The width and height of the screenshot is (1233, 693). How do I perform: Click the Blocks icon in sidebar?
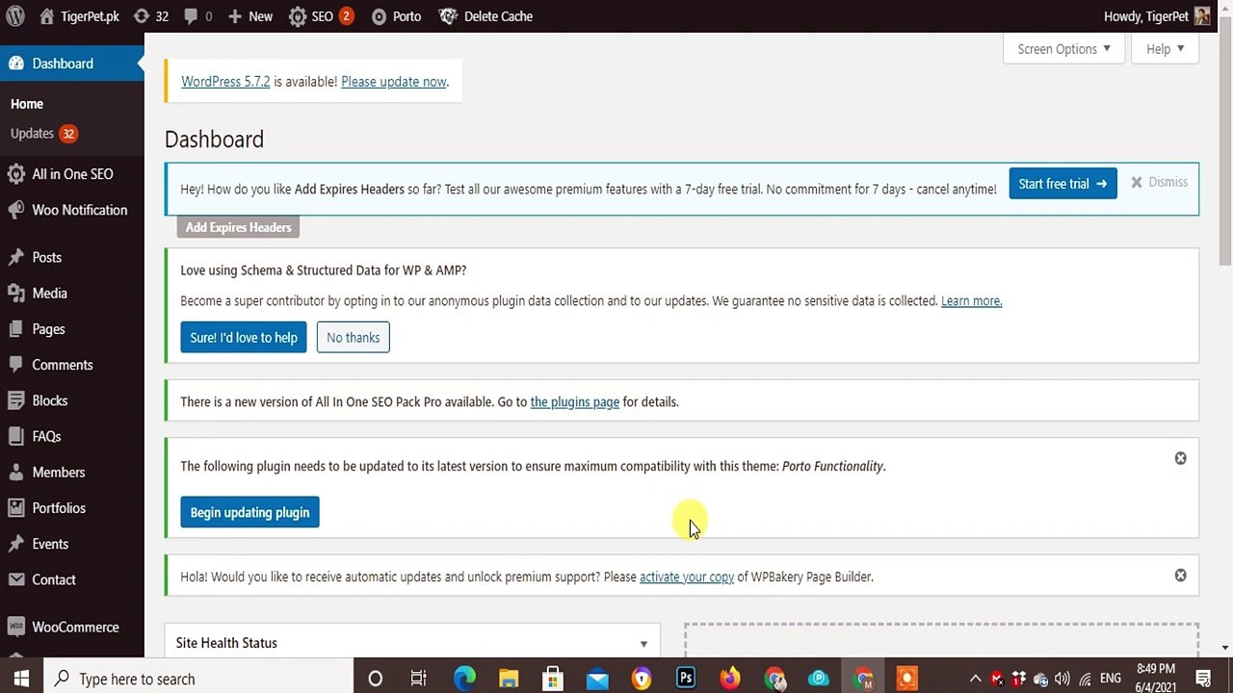pos(15,400)
